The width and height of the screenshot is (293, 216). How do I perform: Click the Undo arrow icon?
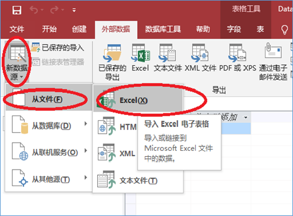pyautogui.click(x=34, y=9)
